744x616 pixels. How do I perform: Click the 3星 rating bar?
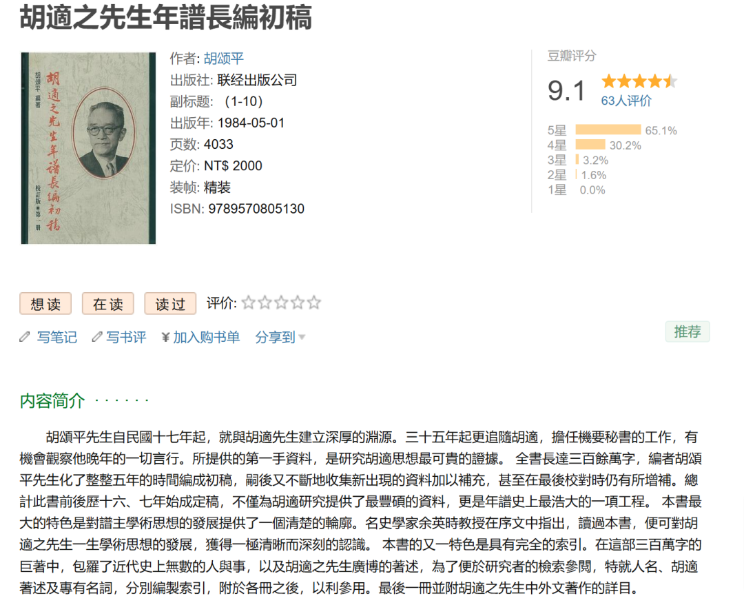coord(577,159)
